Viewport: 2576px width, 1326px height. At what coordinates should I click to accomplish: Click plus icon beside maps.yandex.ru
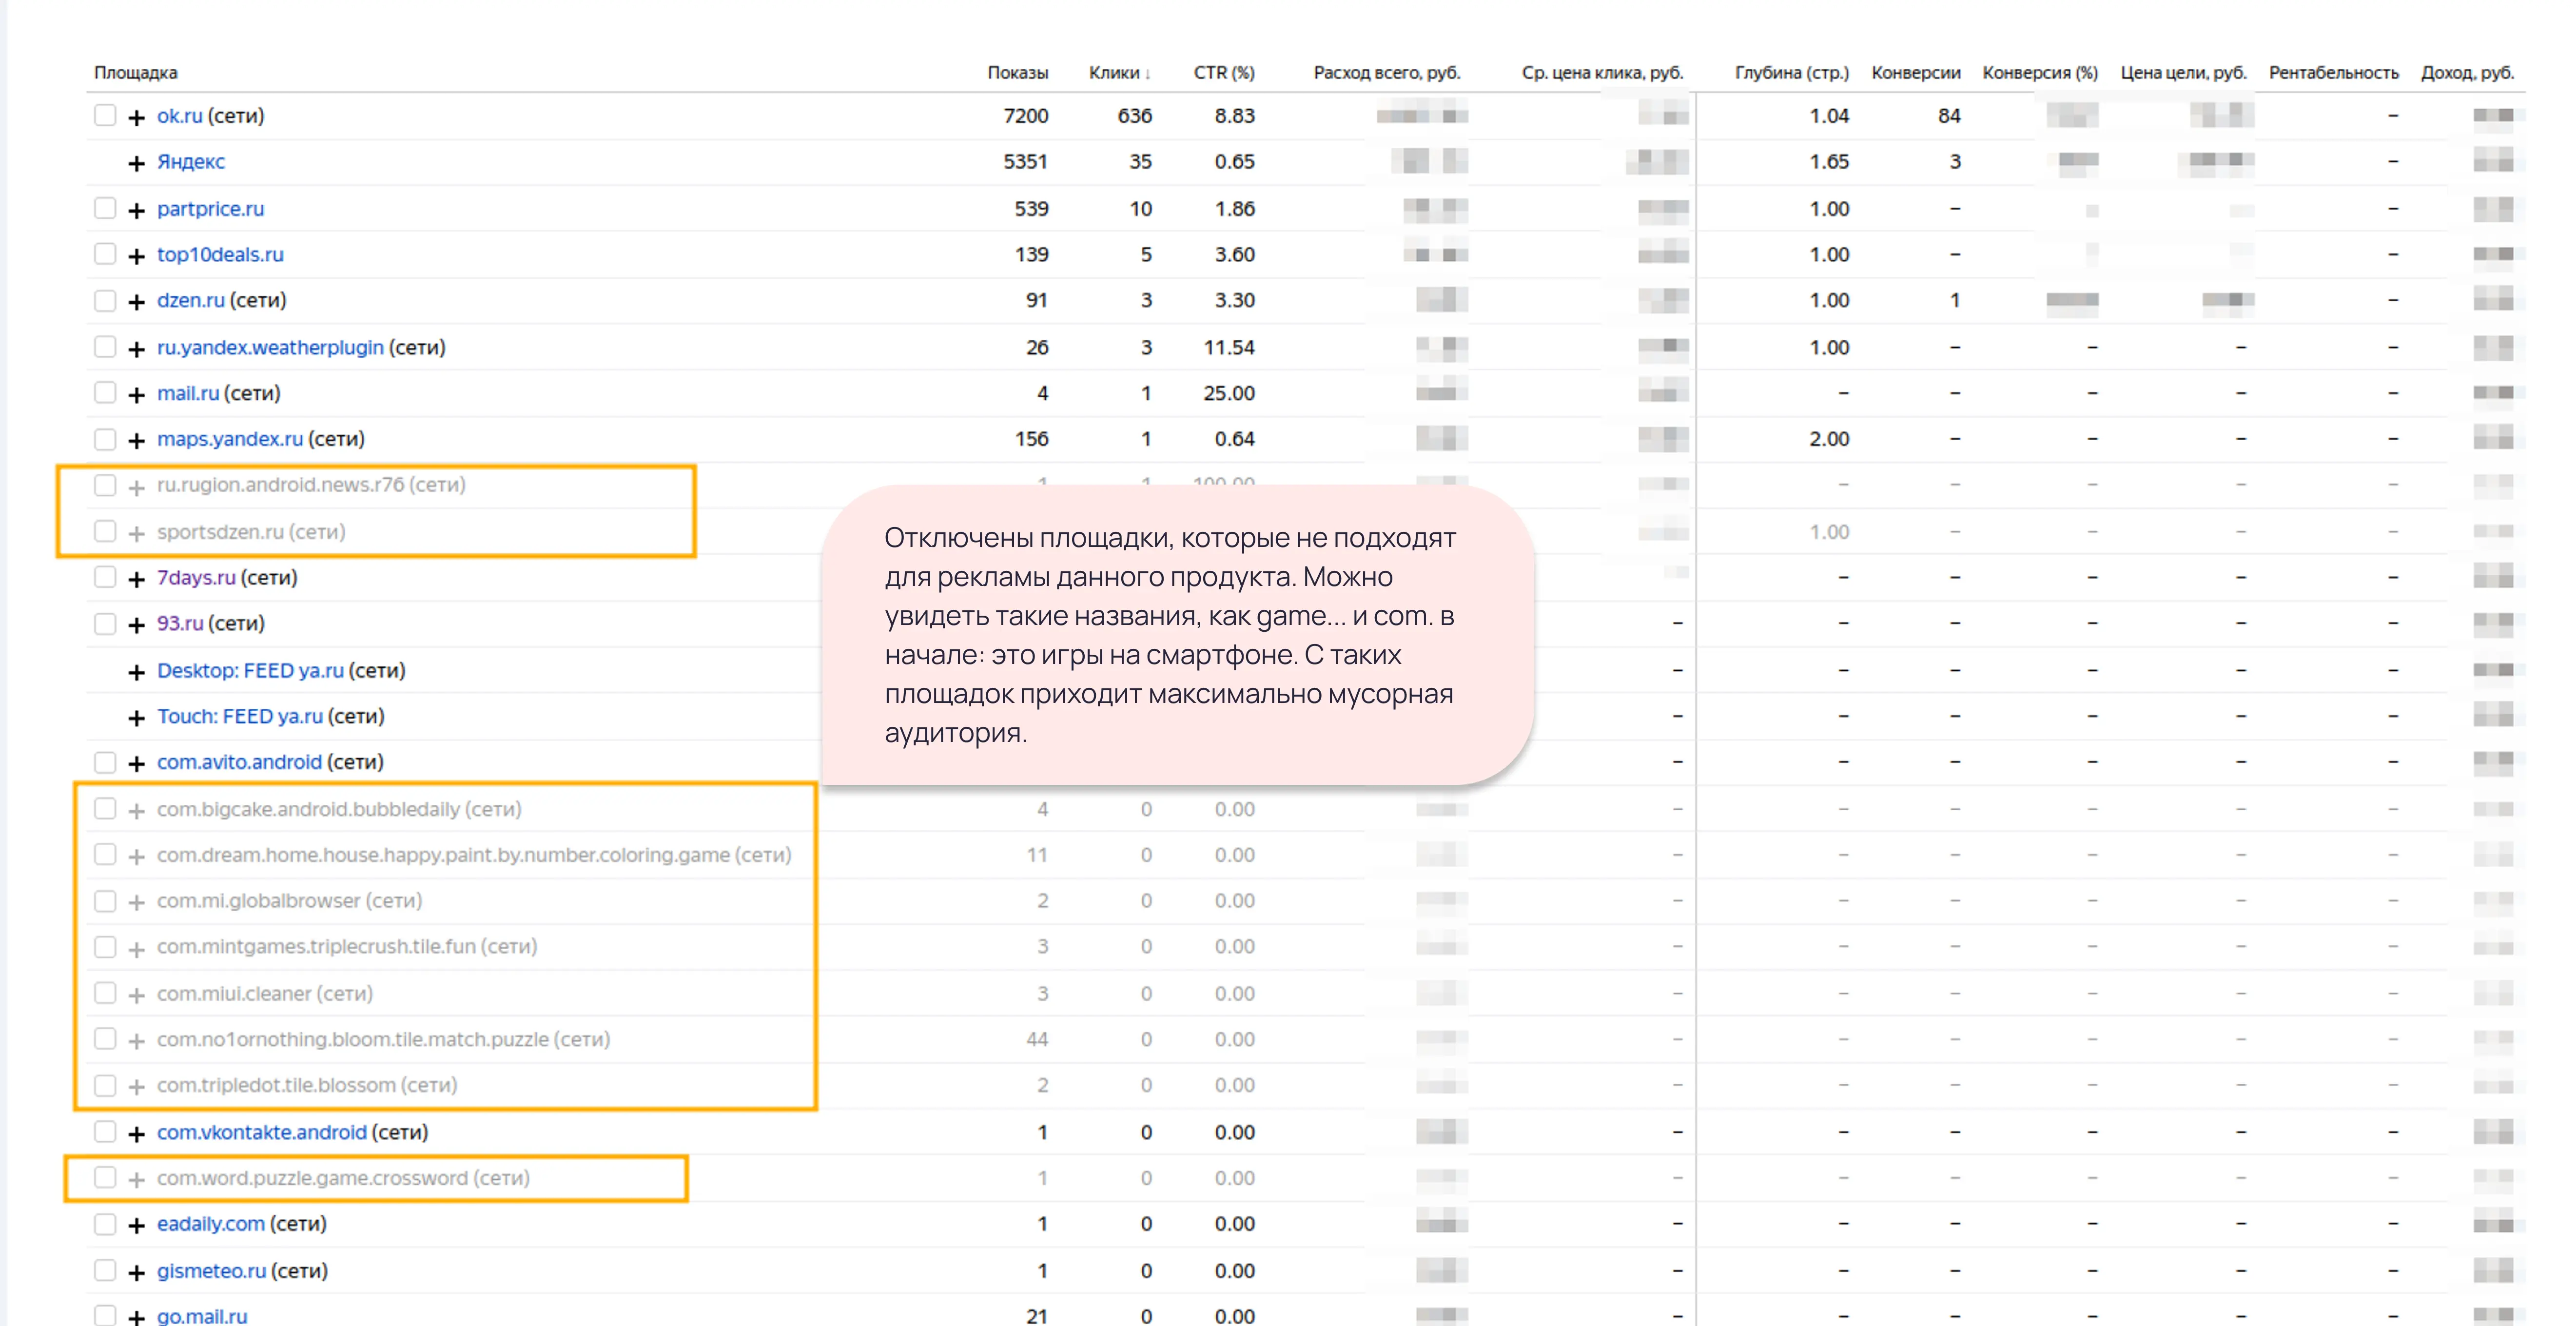tap(137, 440)
